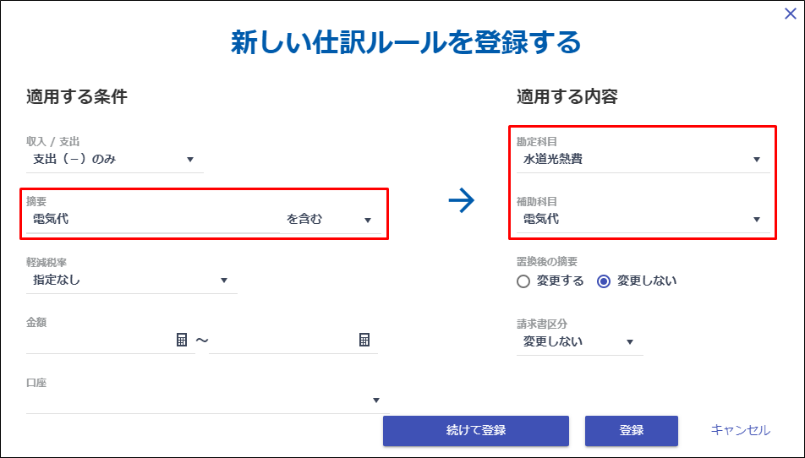Select the 変更しない radio button

pyautogui.click(x=604, y=281)
